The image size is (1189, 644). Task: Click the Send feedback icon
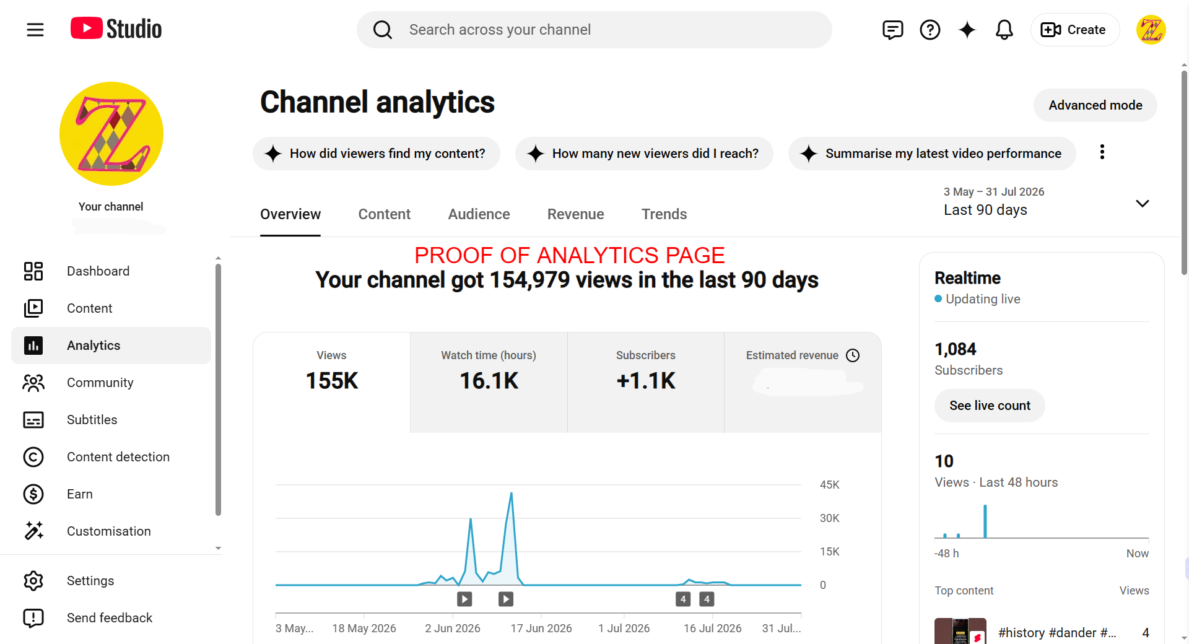coord(33,618)
